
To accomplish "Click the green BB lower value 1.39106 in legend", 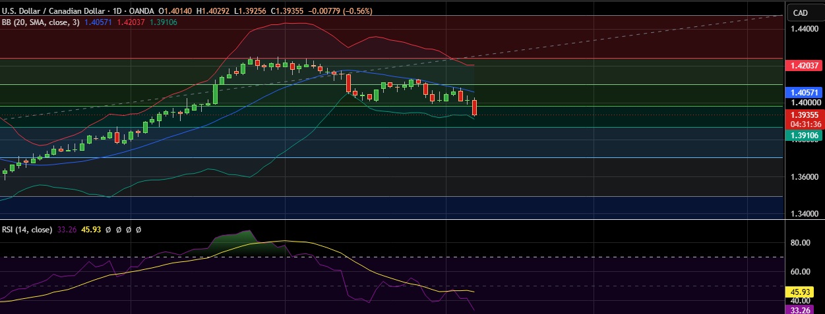I will pos(162,22).
